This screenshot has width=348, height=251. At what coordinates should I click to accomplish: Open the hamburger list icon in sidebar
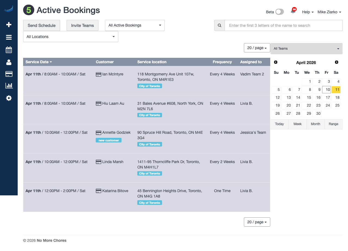pyautogui.click(x=9, y=37)
